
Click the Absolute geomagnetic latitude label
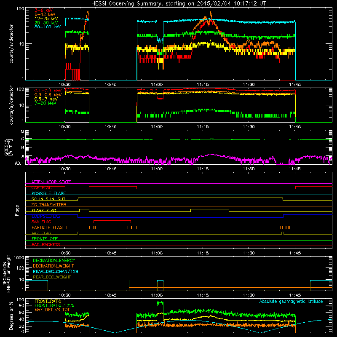click(x=291, y=301)
